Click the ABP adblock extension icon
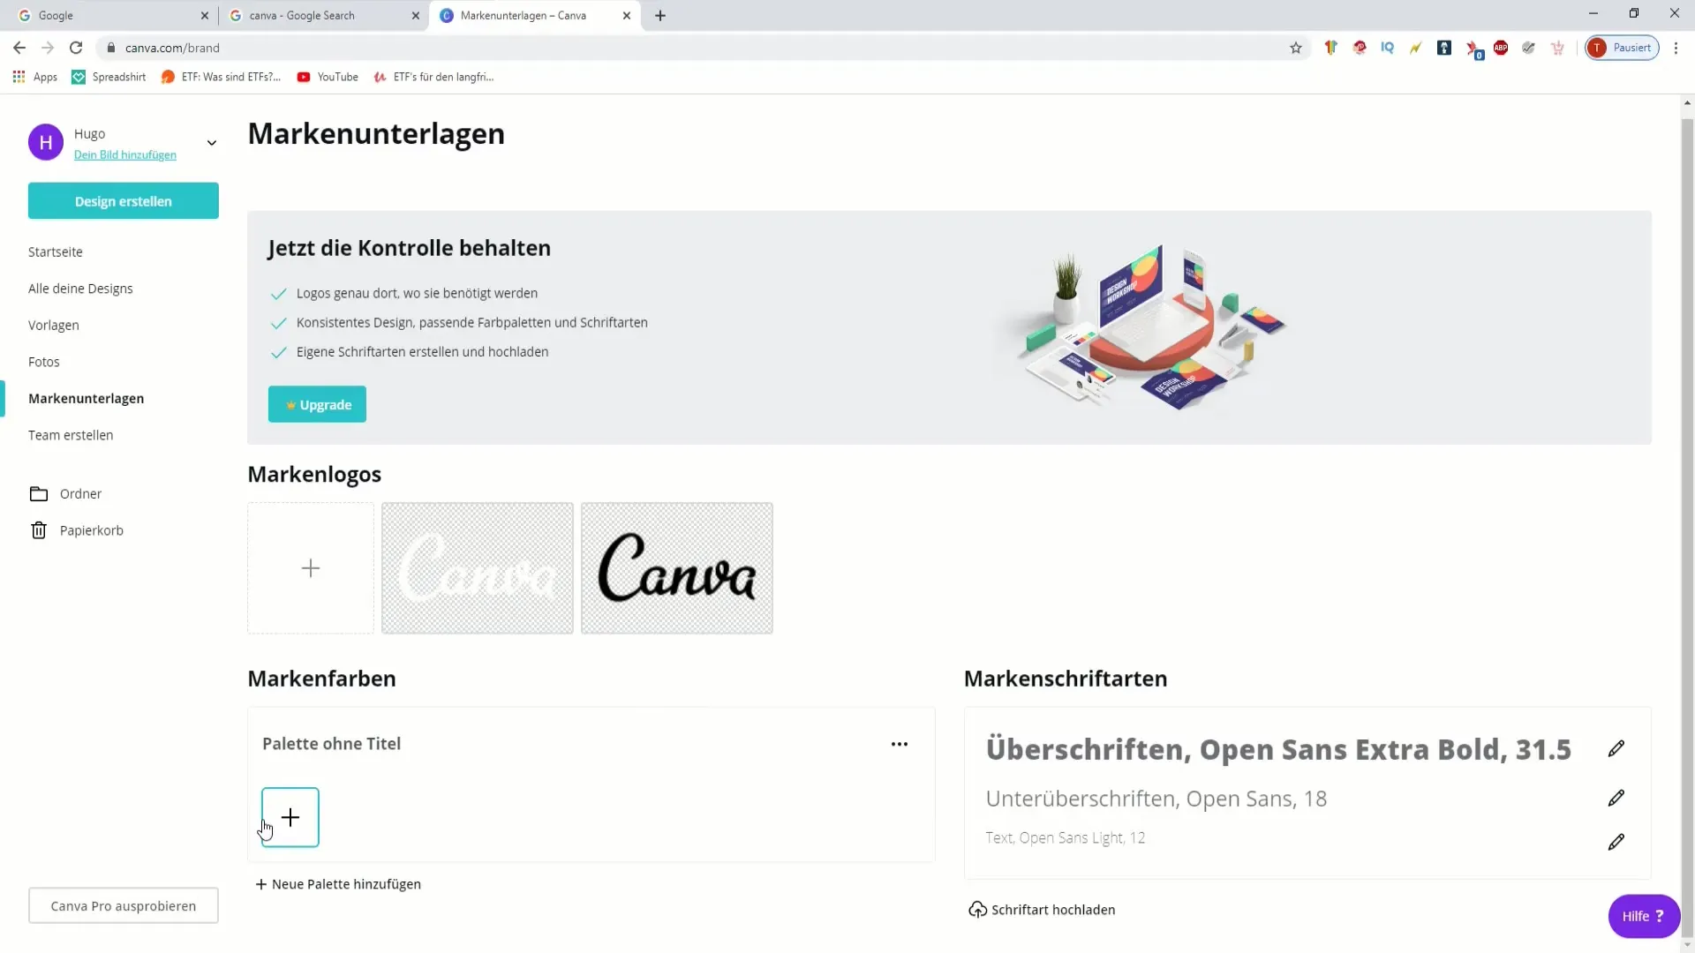This screenshot has height=953, width=1695. (x=1500, y=48)
